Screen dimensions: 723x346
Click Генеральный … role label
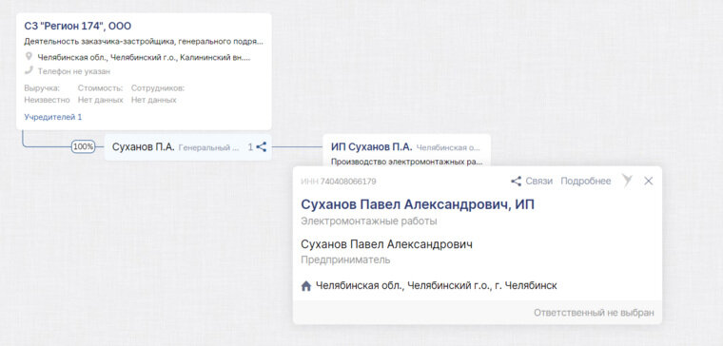(209, 148)
